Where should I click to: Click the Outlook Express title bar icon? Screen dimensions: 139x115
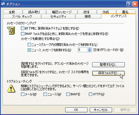[x=3, y=4]
